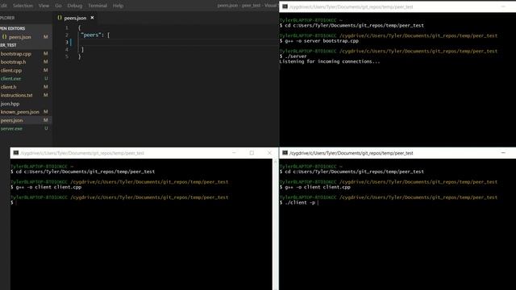Click the "Listening for incoming connections..." text
Viewport: 516px width, 290px height.
(x=330, y=61)
